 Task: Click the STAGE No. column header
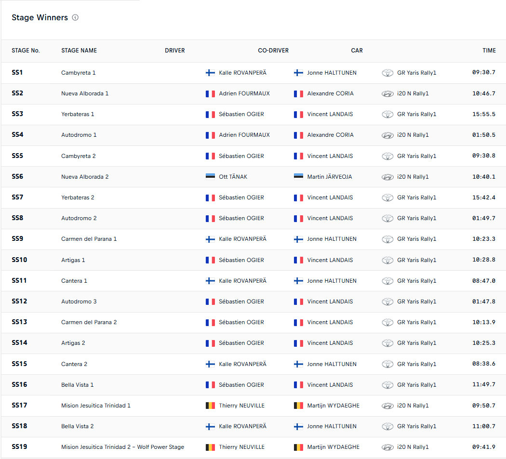pyautogui.click(x=26, y=51)
